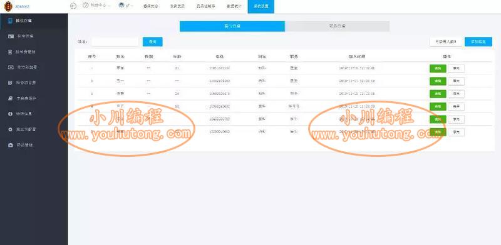501x245 pixels.
Task: Open the clipboard-with-pen icon sidebar item
Action: tap(11, 82)
